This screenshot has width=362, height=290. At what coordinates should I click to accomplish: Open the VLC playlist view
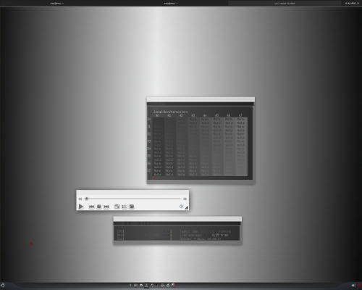(125, 207)
